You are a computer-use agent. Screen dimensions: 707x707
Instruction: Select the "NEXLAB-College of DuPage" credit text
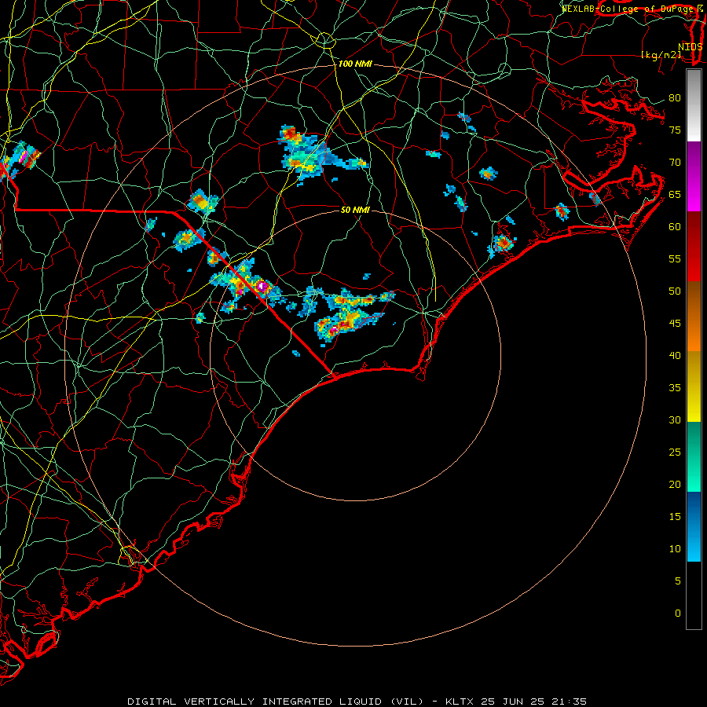[628, 9]
